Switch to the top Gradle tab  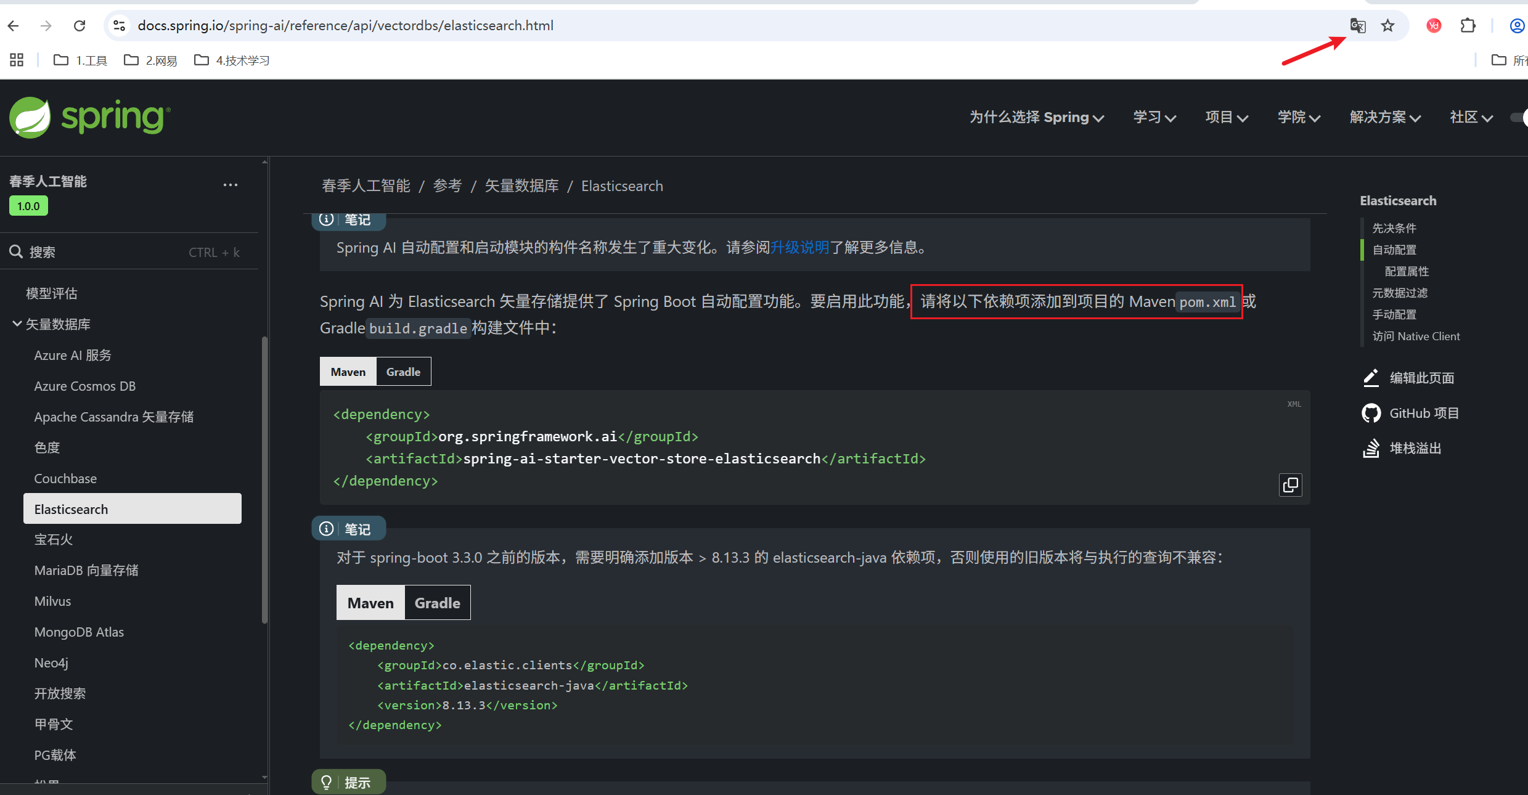pos(403,372)
